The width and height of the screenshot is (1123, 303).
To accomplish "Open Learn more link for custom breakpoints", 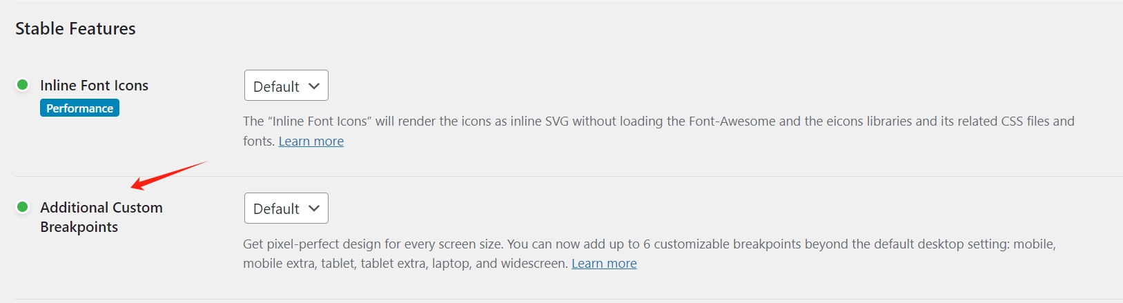I will coord(604,264).
